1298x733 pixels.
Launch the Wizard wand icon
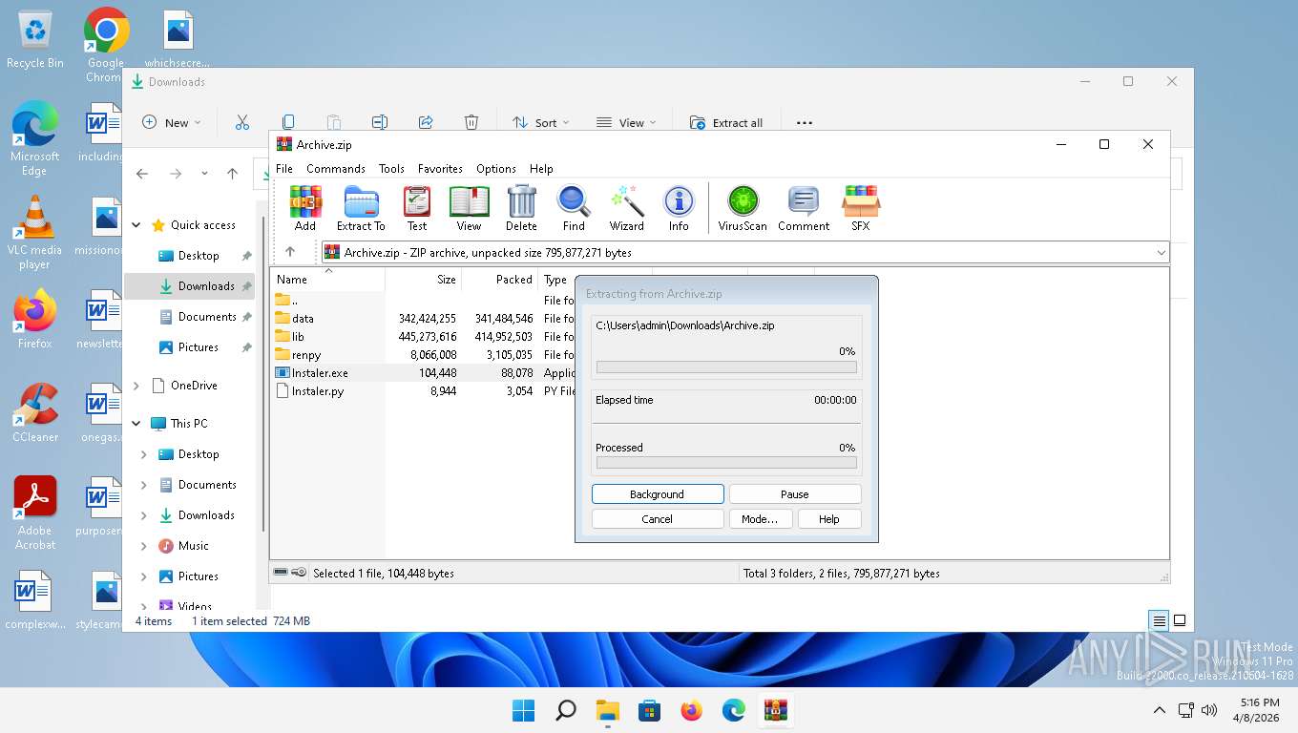point(627,208)
